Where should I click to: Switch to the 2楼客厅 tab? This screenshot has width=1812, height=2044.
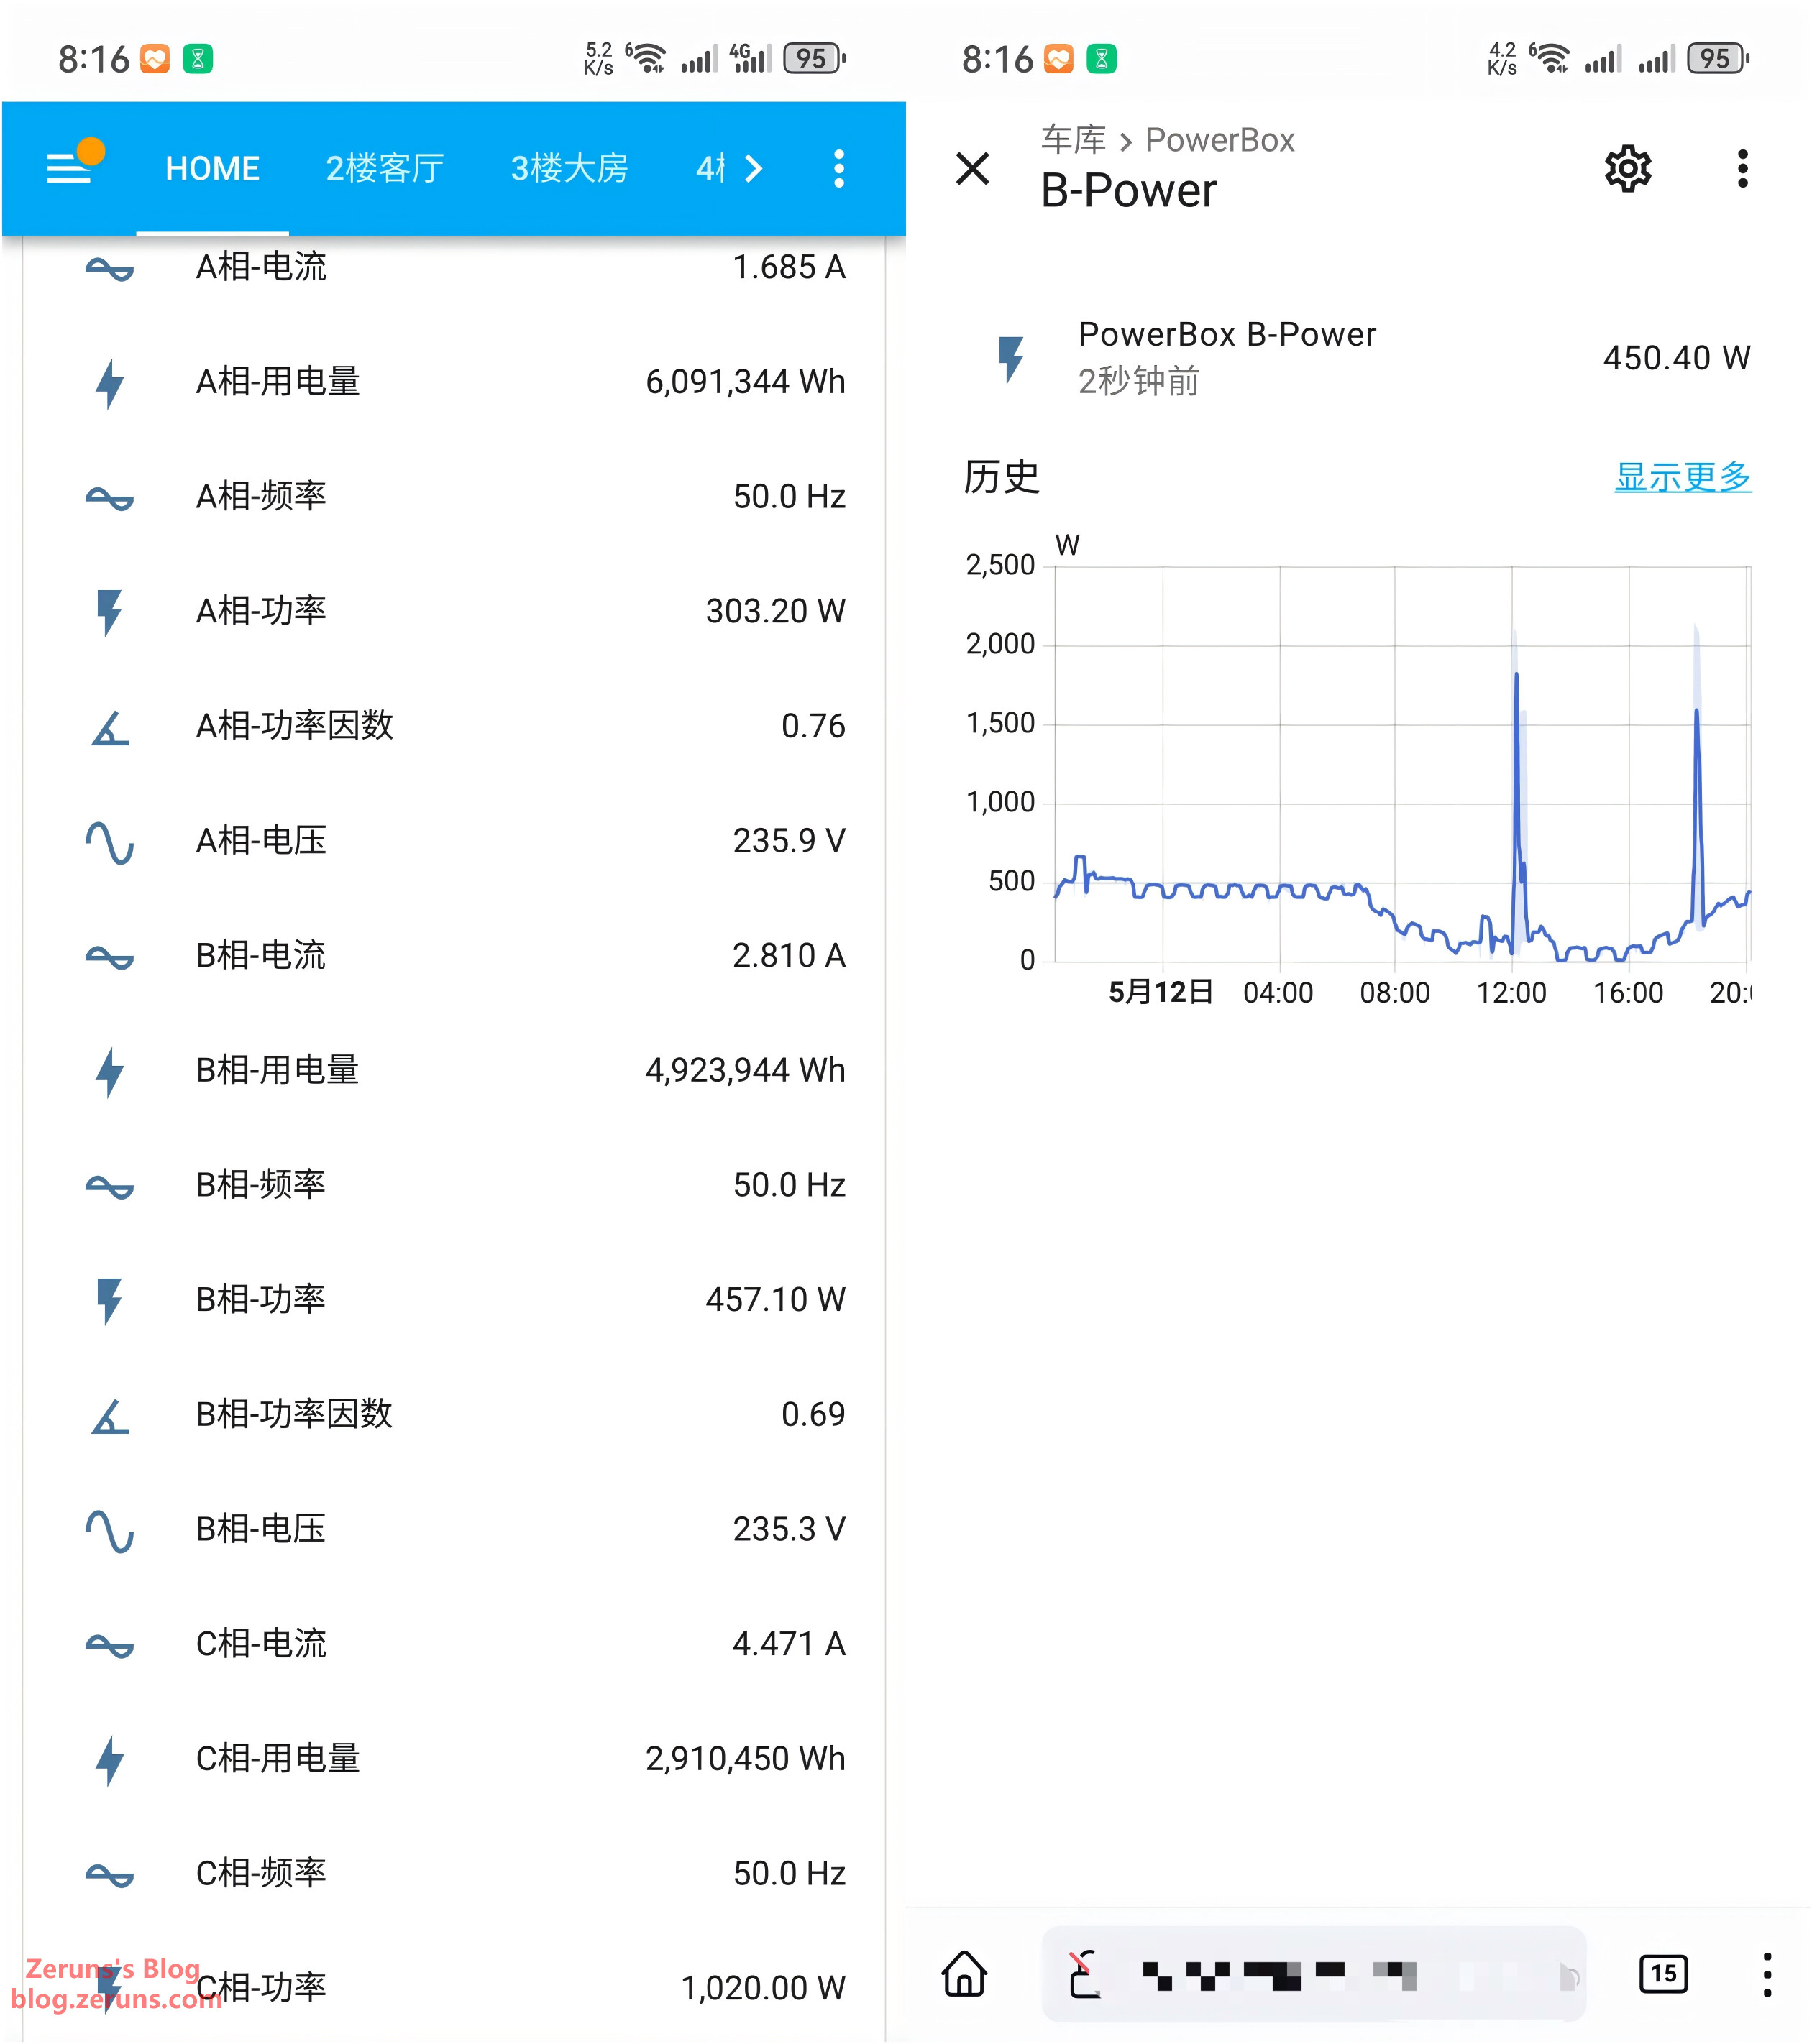coord(384,168)
